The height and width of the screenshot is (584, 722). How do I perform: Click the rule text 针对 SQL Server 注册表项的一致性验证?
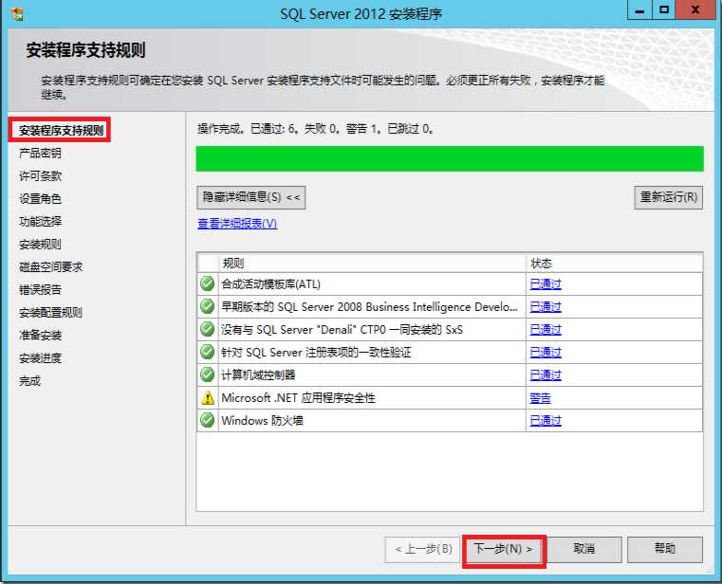(x=316, y=353)
